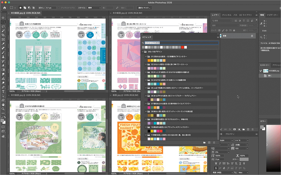Select the Brush tool
This screenshot has width=281, height=175.
coord(3,53)
